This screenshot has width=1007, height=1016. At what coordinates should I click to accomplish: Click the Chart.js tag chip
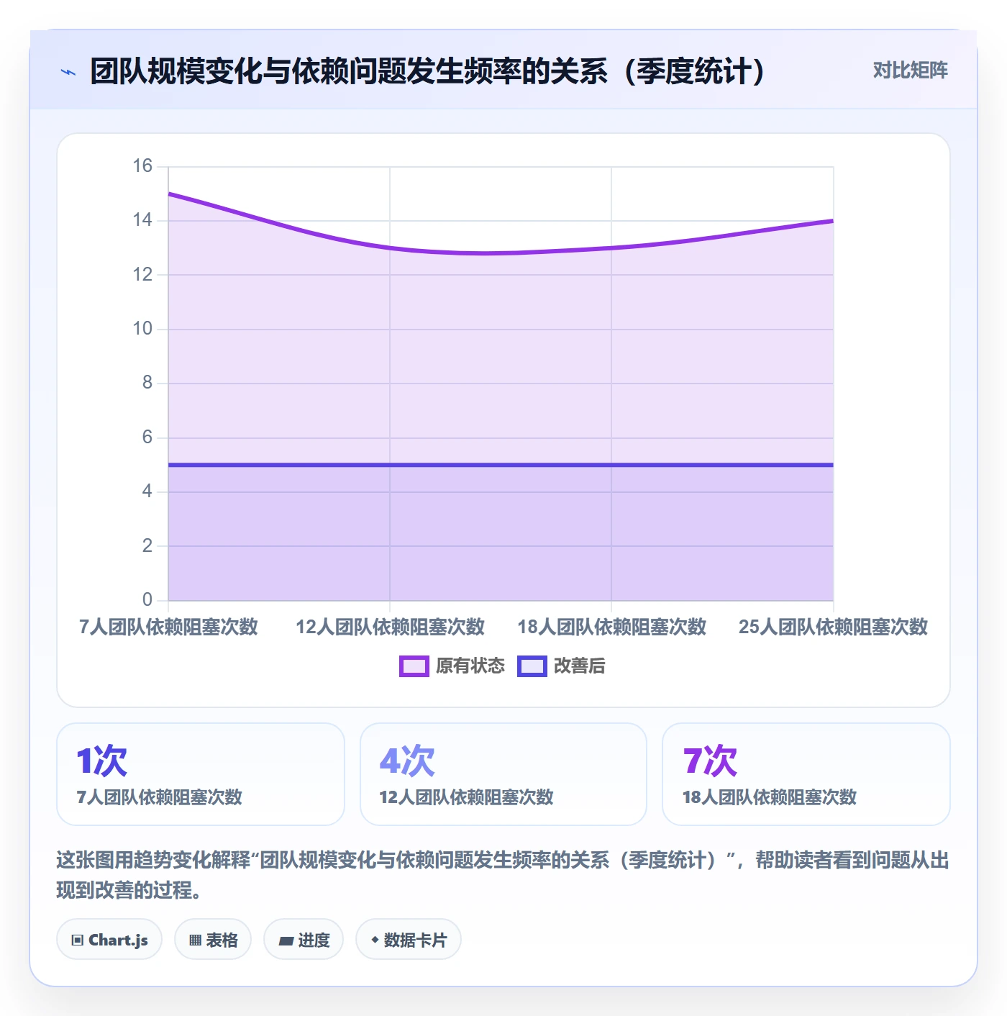pyautogui.click(x=109, y=940)
